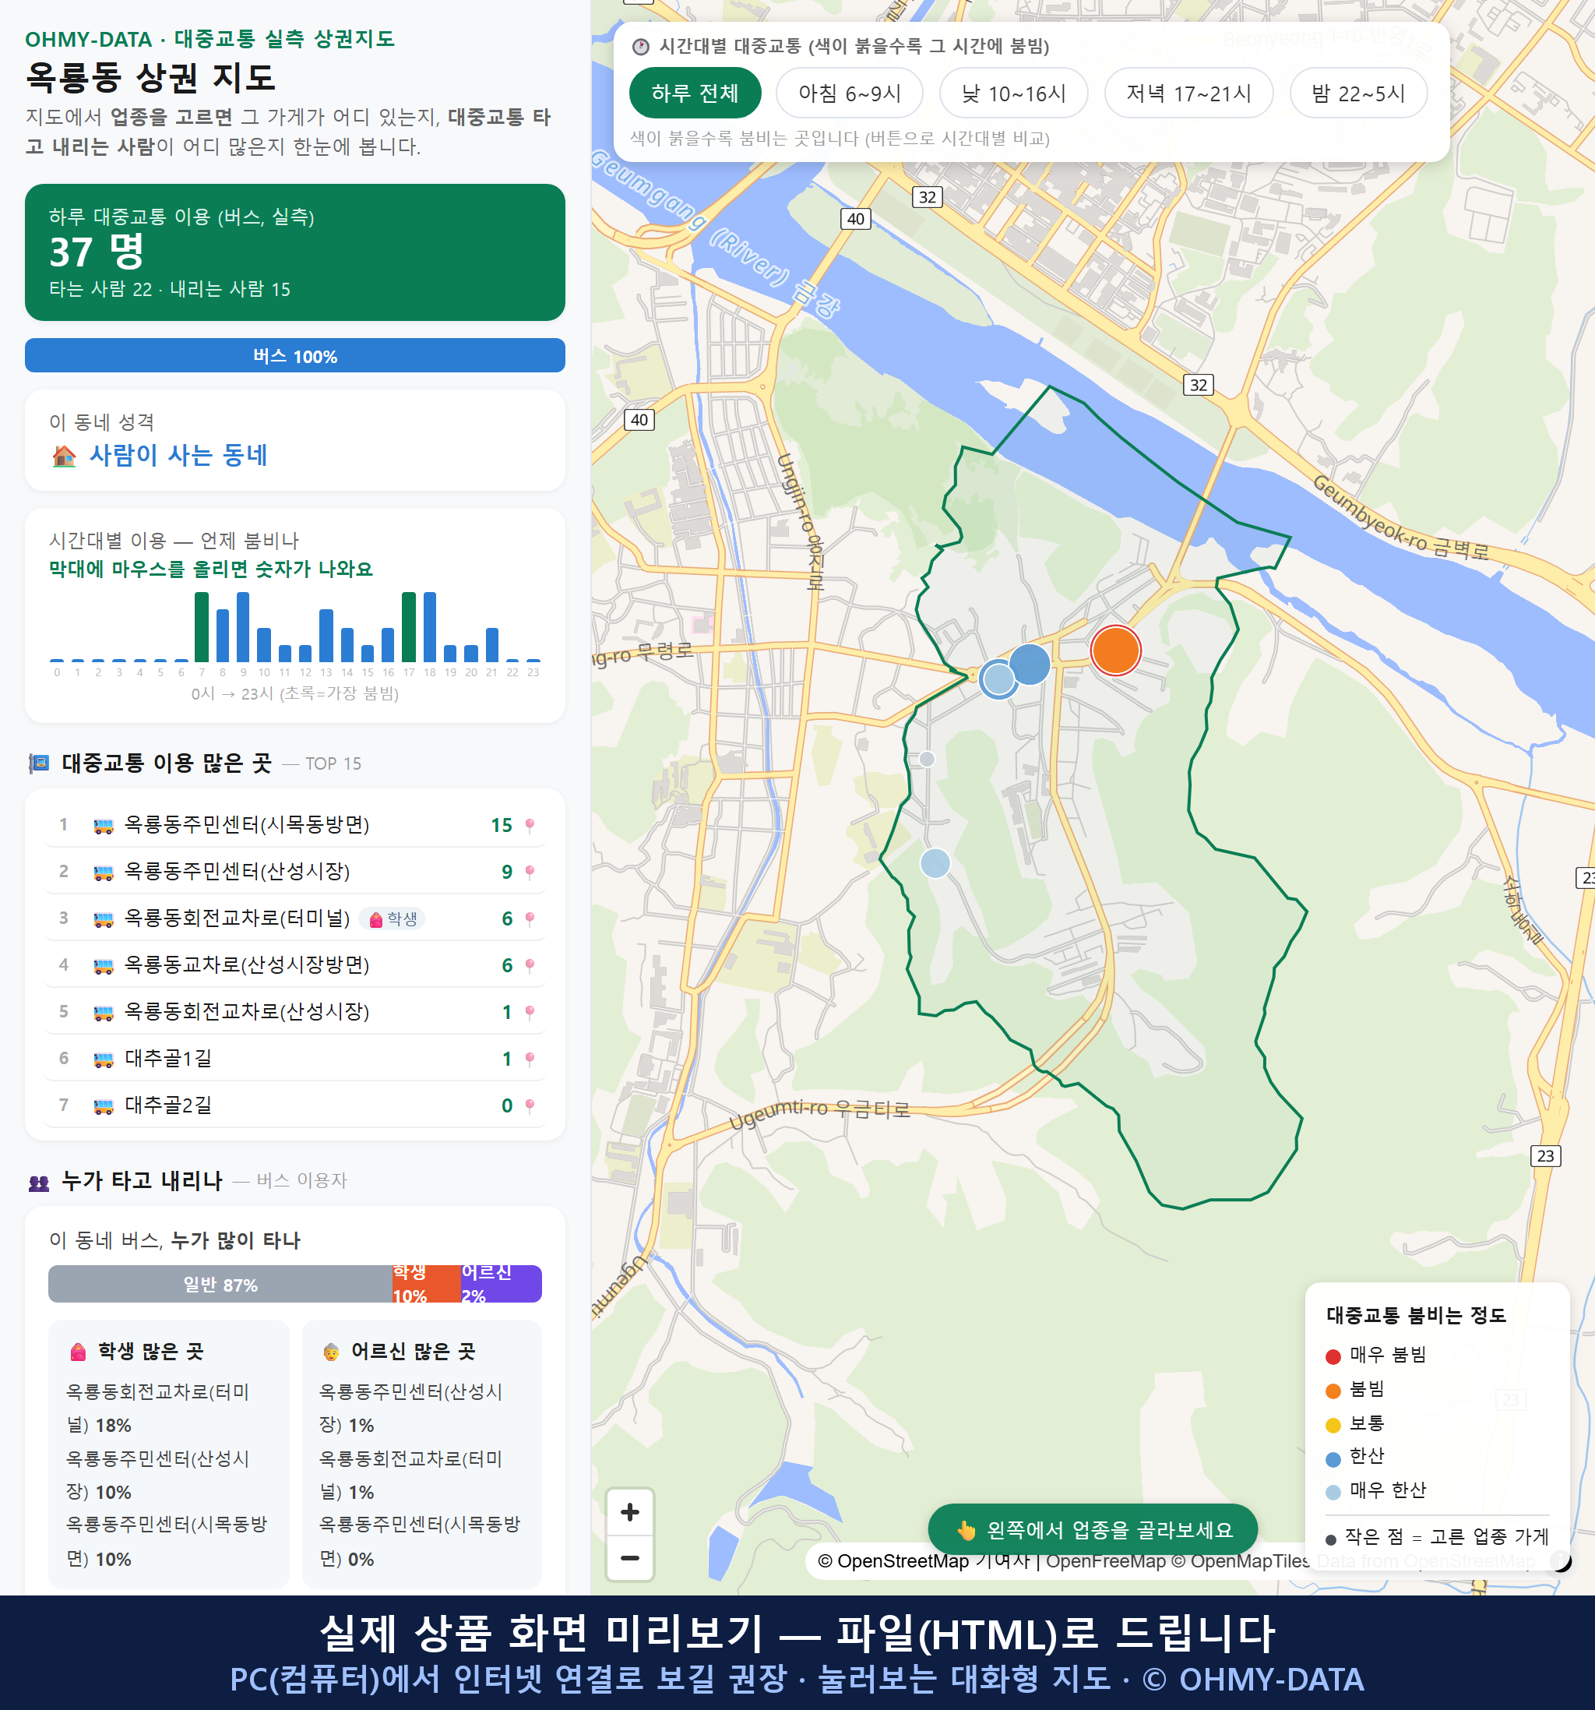Select stop name 옥룡동주민센터(시목동방면)

pyautogui.click(x=247, y=824)
